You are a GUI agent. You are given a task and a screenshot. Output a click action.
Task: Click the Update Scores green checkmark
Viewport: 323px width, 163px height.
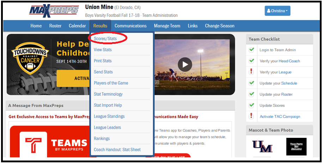(x=251, y=105)
